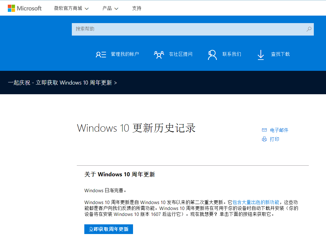Image resolution: width=326 pixels, height=244 pixels.
Task: Click the contact us headset icon
Action: click(x=212, y=55)
